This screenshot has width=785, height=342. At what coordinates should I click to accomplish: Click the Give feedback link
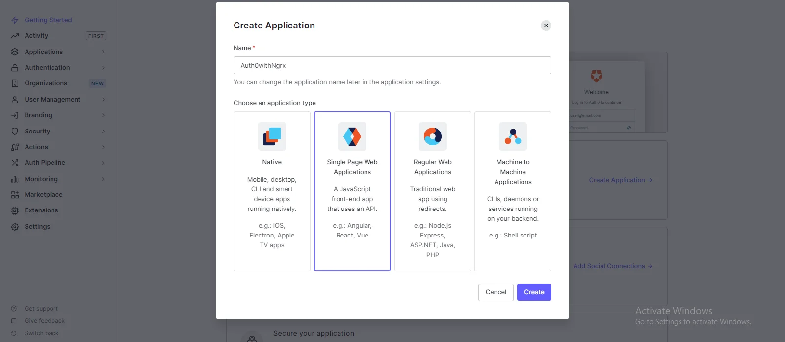click(45, 321)
